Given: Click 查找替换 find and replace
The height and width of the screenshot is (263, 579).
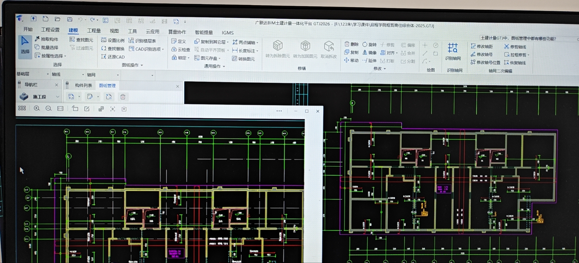Looking at the screenshot, I should [113, 48].
